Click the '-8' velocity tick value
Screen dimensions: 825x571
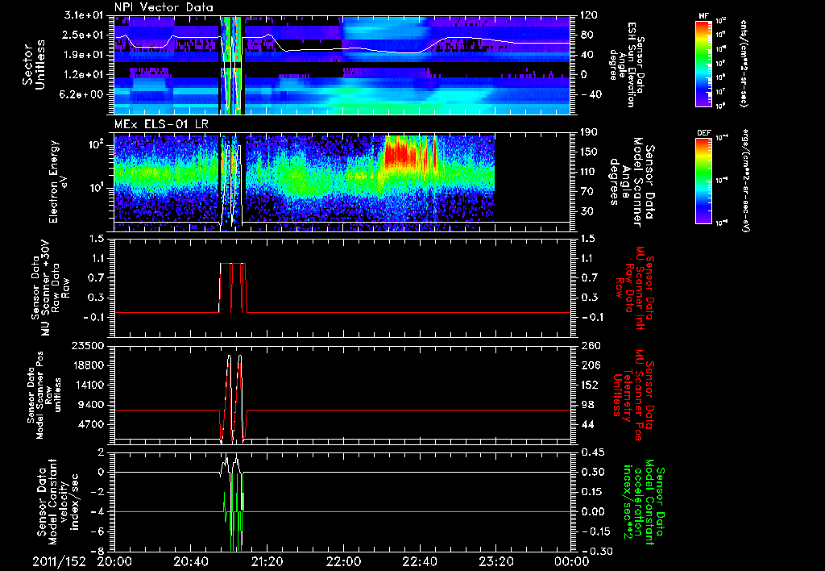pyautogui.click(x=97, y=551)
